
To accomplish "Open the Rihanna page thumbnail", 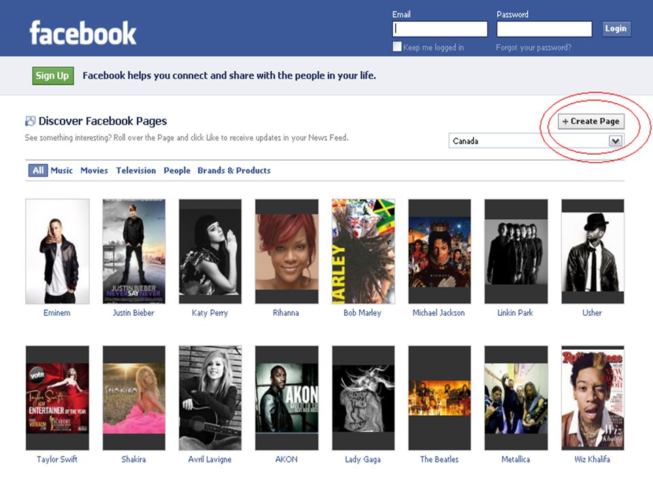I will [286, 251].
